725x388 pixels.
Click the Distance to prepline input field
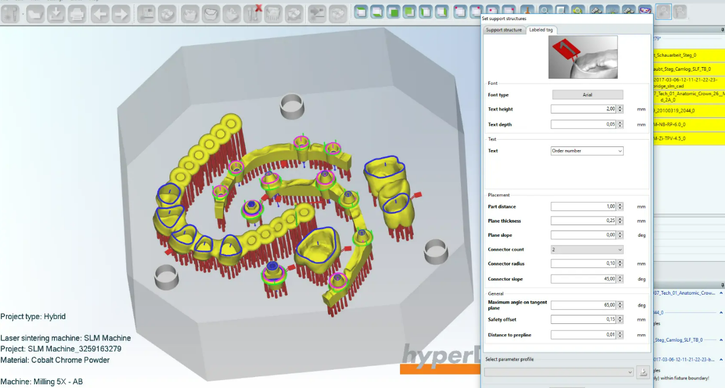coord(584,335)
